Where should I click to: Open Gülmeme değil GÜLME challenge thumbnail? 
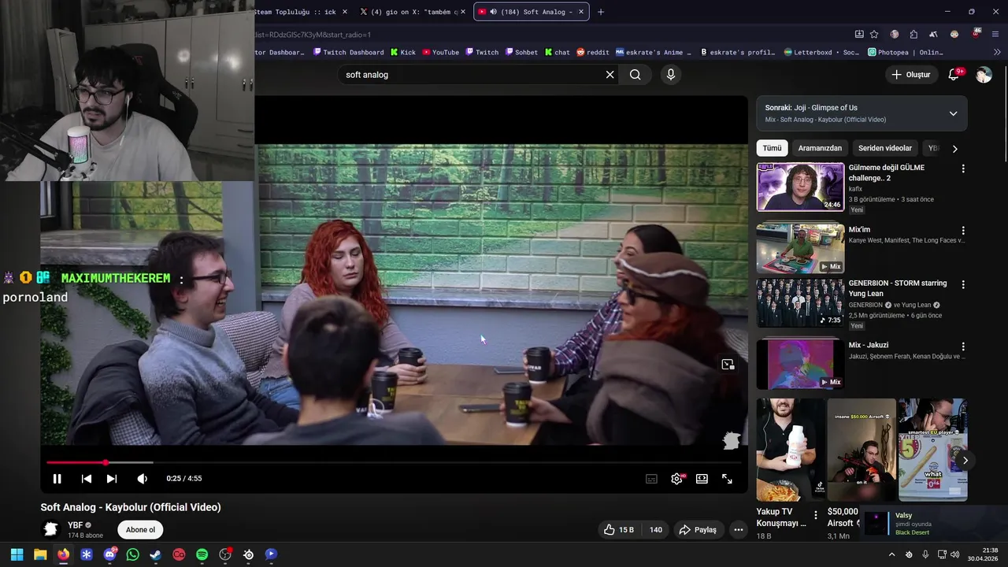[x=800, y=187]
